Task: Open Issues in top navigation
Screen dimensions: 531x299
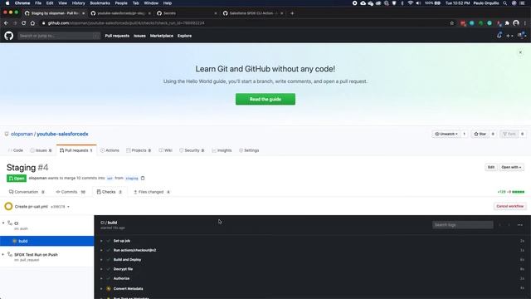Action: click(x=139, y=36)
